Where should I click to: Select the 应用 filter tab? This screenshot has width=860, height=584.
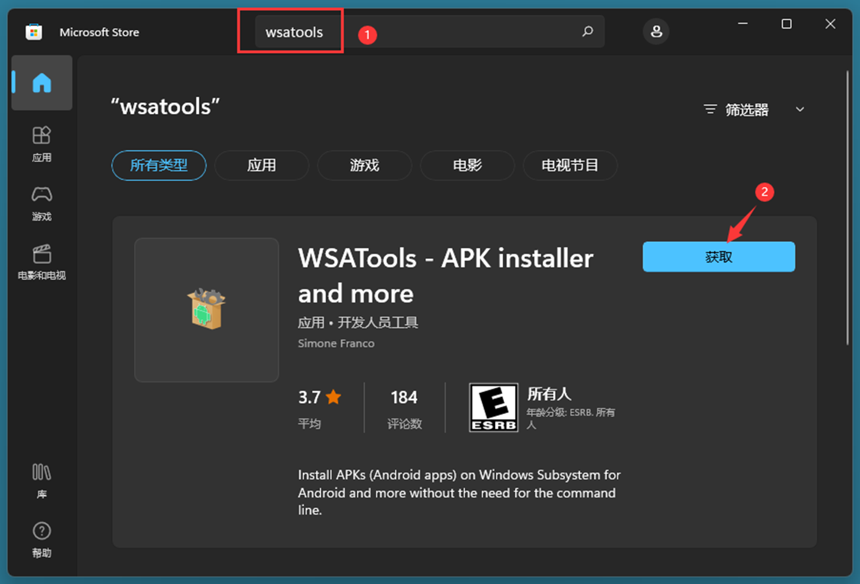(x=261, y=165)
